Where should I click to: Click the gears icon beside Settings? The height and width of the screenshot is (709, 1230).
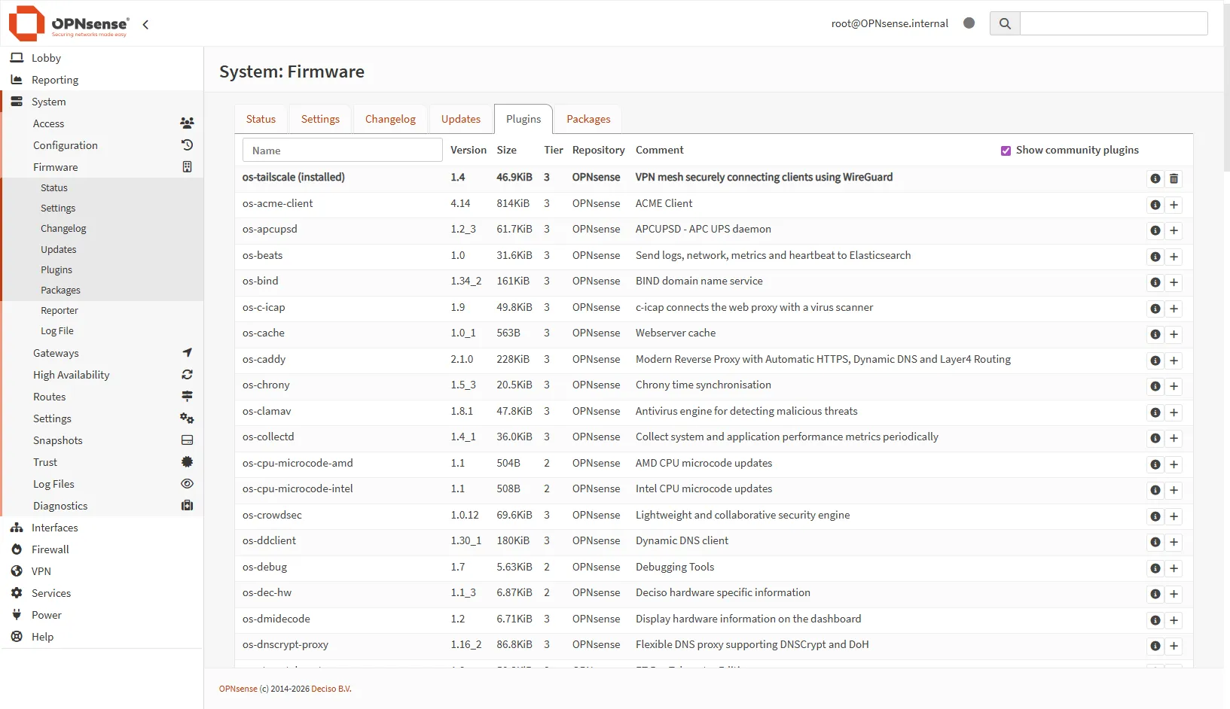coord(187,418)
